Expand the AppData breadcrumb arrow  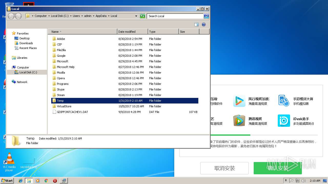point(109,16)
